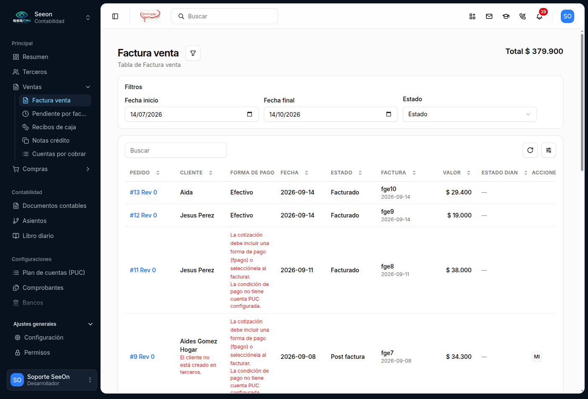
Task: Open the graduation cap tutorials icon
Action: coord(506,16)
